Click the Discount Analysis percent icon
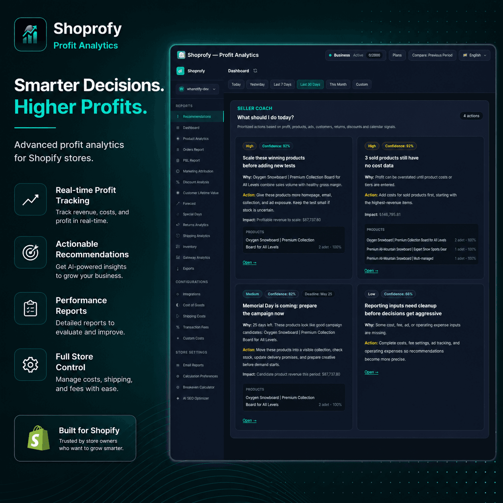Viewport: 503px width, 503px height. (x=178, y=182)
